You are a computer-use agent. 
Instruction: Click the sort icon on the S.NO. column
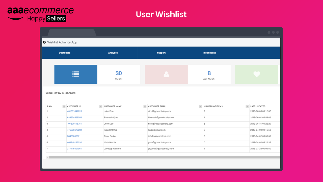click(x=64, y=106)
